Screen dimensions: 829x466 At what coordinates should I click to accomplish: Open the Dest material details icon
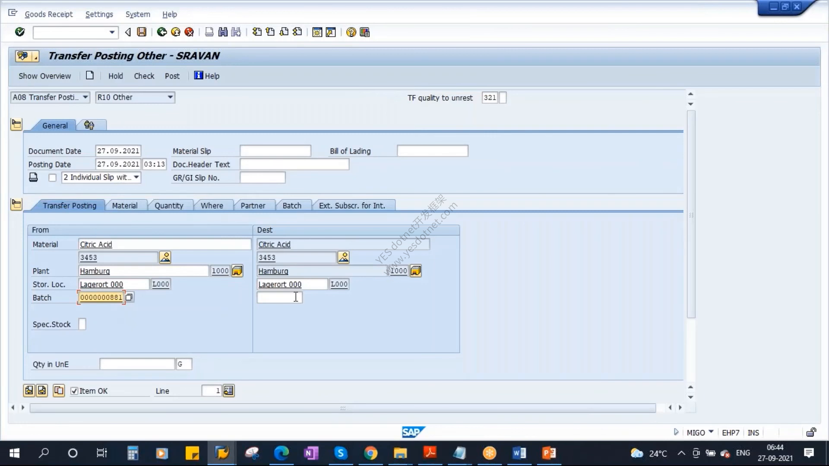pos(343,257)
